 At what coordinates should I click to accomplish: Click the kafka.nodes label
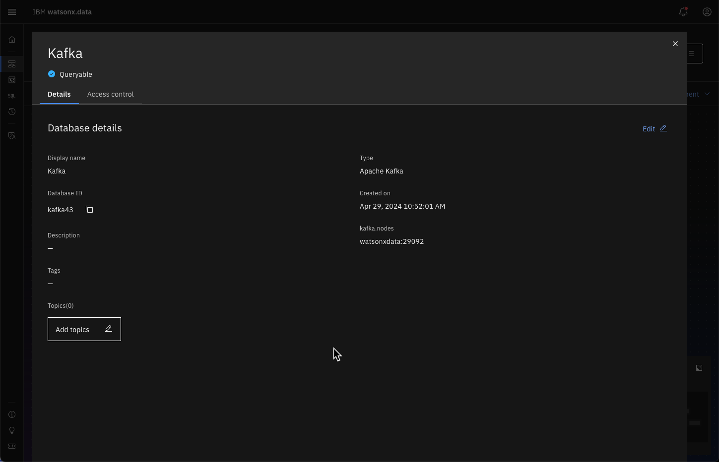click(377, 229)
